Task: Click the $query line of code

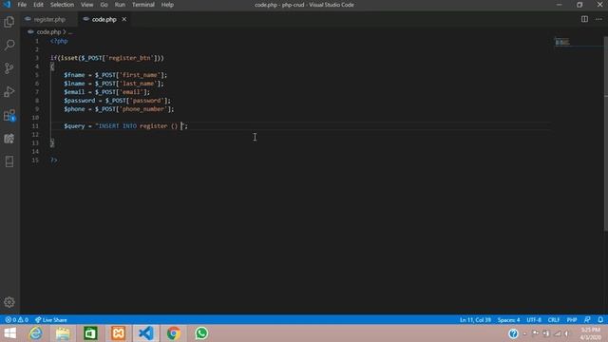Action: coord(126,126)
